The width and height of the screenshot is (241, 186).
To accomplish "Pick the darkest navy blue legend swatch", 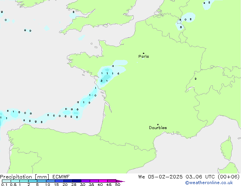I will point(76,181).
